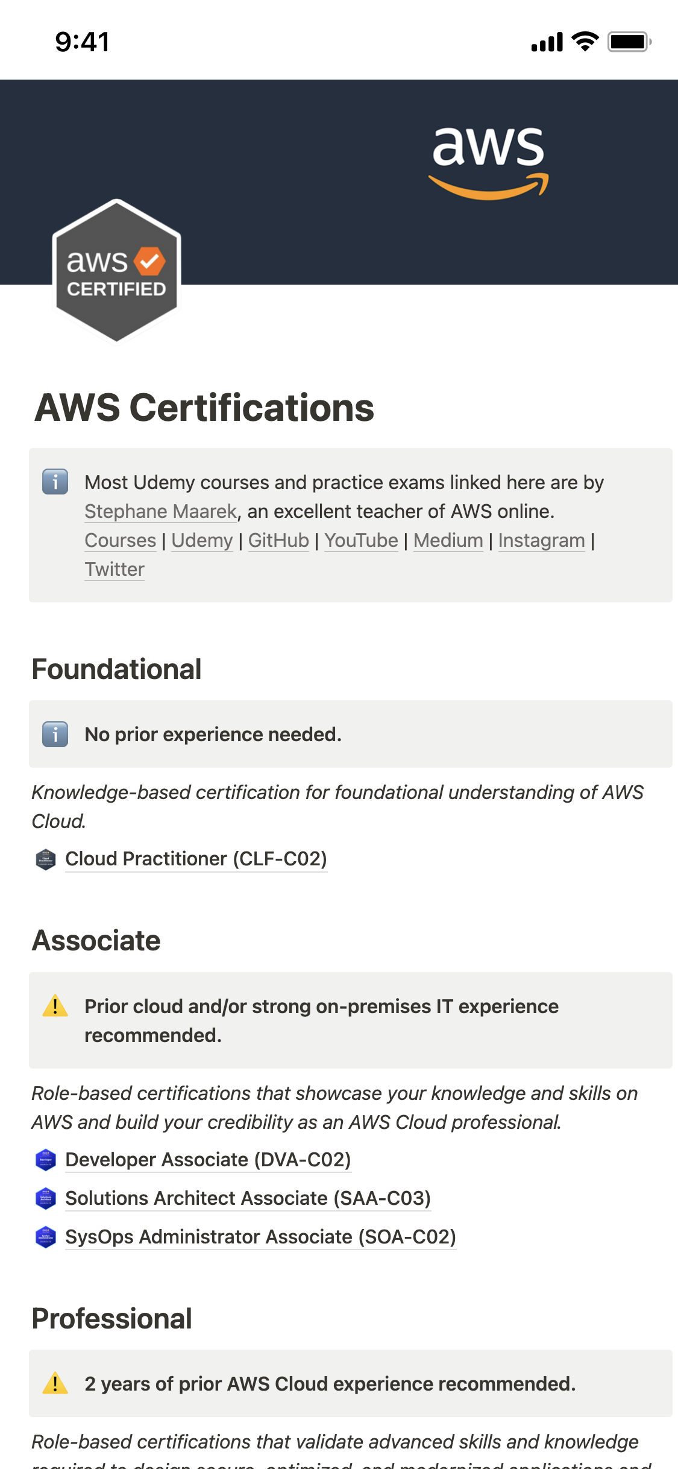Screen dimensions: 678x1469
Task: Tap the blue info icon beside Udemy note
Action: point(55,482)
